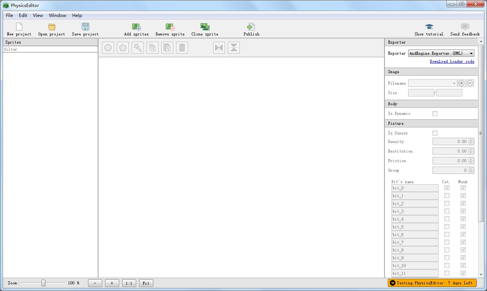The width and height of the screenshot is (487, 291).
Task: Click the trash delete shape icon
Action: click(182, 48)
